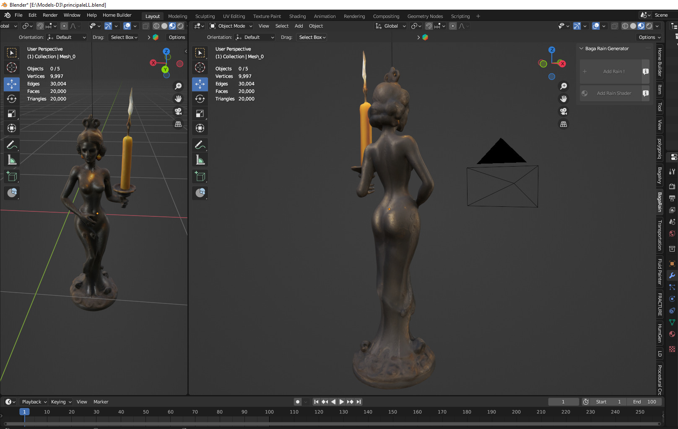Viewport: 678px width, 429px height.
Task: Click the End frame field showing 100
Action: point(644,402)
